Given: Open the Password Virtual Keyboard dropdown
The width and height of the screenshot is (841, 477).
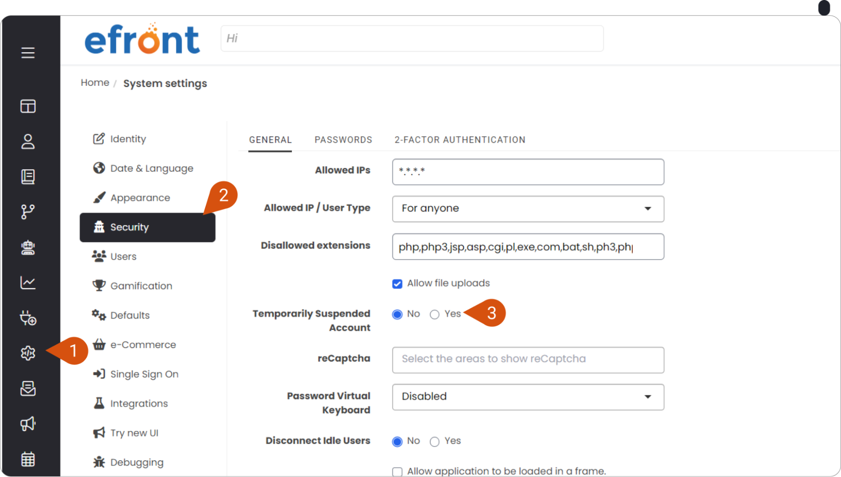Looking at the screenshot, I should click(528, 397).
